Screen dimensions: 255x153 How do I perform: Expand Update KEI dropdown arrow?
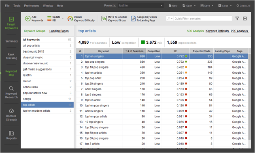click(63, 19)
